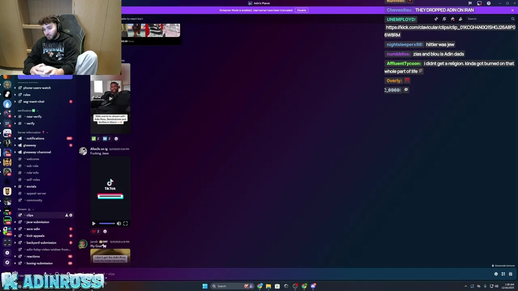518x291 pixels.
Task: Open the apps icon in the message bar
Action: (x=503, y=274)
